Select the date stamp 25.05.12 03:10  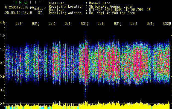click(19, 13)
